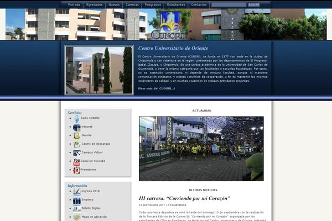Open the Posgrados menu item
Image resolution: width=332 pixels, height=221 pixels.
[153, 4]
